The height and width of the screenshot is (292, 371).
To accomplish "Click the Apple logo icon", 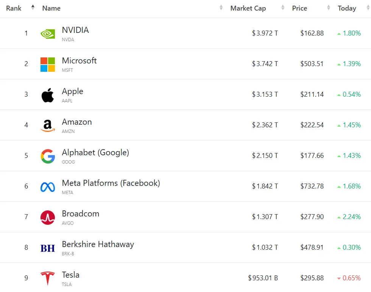I will 48,95.
